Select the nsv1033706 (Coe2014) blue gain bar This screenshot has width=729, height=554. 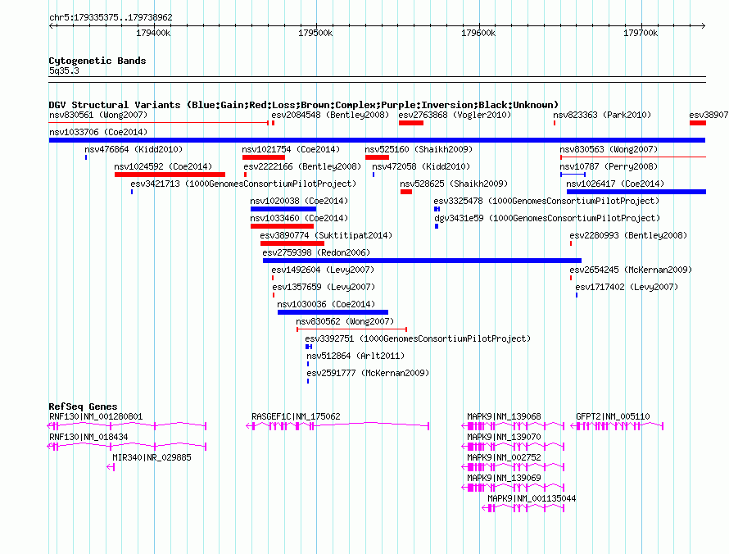pyautogui.click(x=377, y=140)
